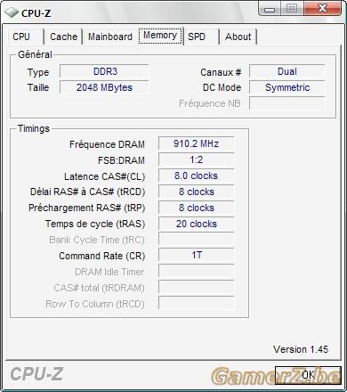Screen dimensions: 347x392
Task: Click the FSB:DRAM 1:2 ratio field
Action: 196,159
